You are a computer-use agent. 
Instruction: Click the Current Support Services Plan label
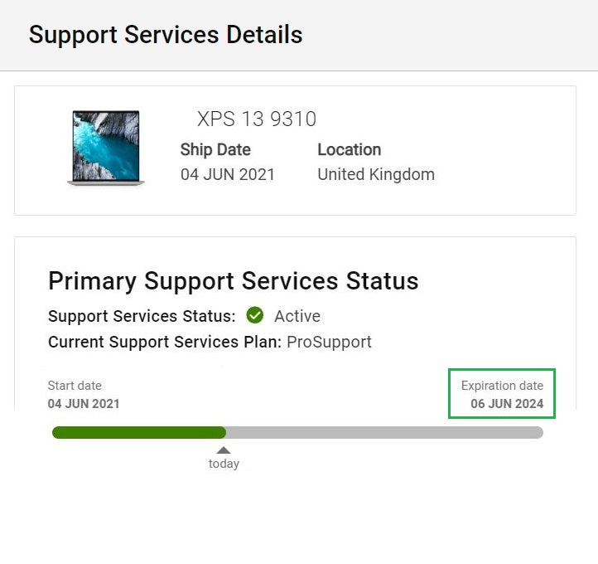[x=165, y=342]
